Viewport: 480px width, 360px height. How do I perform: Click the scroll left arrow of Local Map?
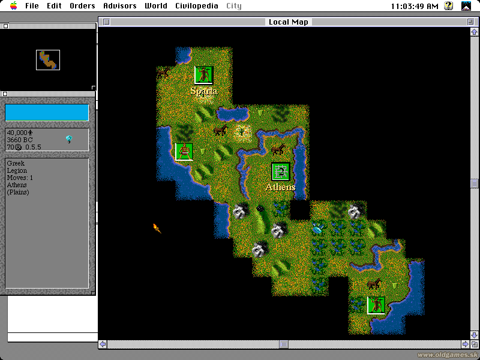(x=103, y=344)
